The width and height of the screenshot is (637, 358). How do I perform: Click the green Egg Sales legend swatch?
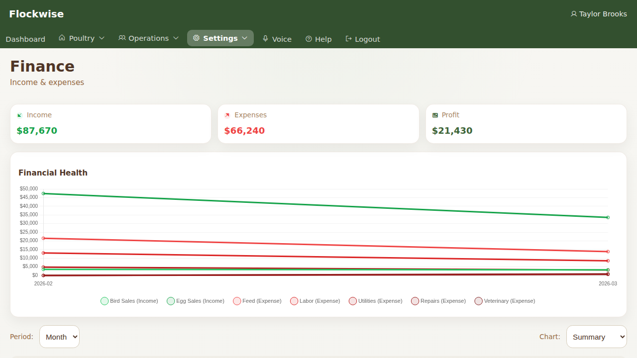coord(171,301)
